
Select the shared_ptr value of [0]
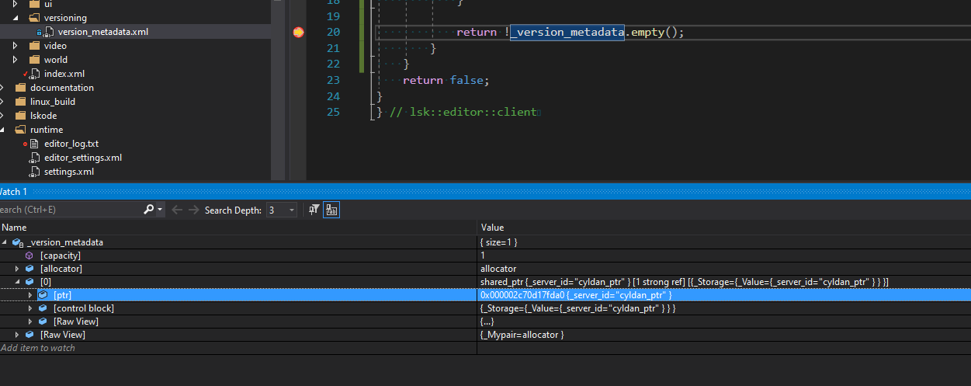[x=685, y=282]
